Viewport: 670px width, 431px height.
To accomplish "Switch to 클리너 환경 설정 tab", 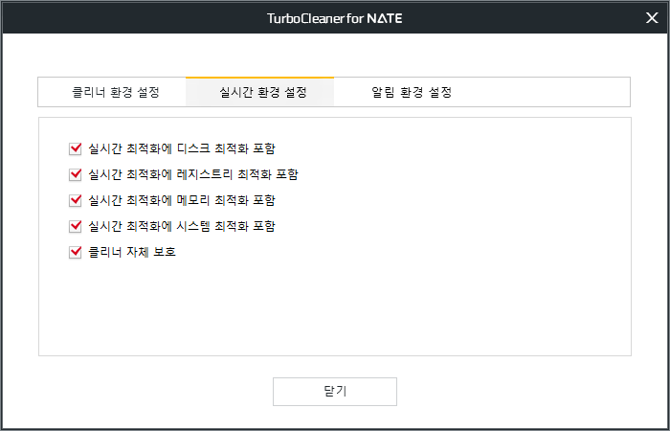I will [x=112, y=92].
